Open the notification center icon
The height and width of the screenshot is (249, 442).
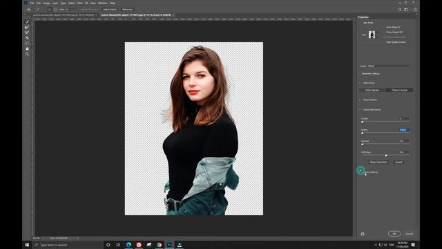(x=413, y=245)
